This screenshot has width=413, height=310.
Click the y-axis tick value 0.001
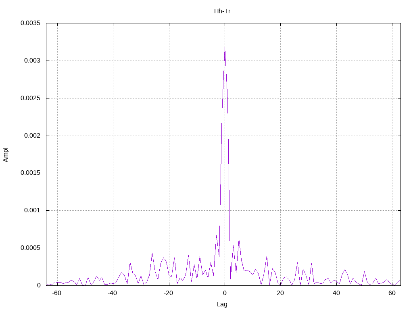pos(32,210)
